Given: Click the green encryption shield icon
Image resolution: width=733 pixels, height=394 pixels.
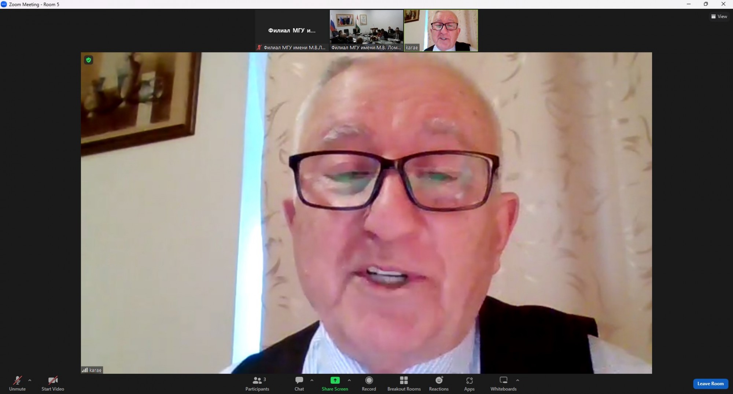Looking at the screenshot, I should pyautogui.click(x=88, y=60).
